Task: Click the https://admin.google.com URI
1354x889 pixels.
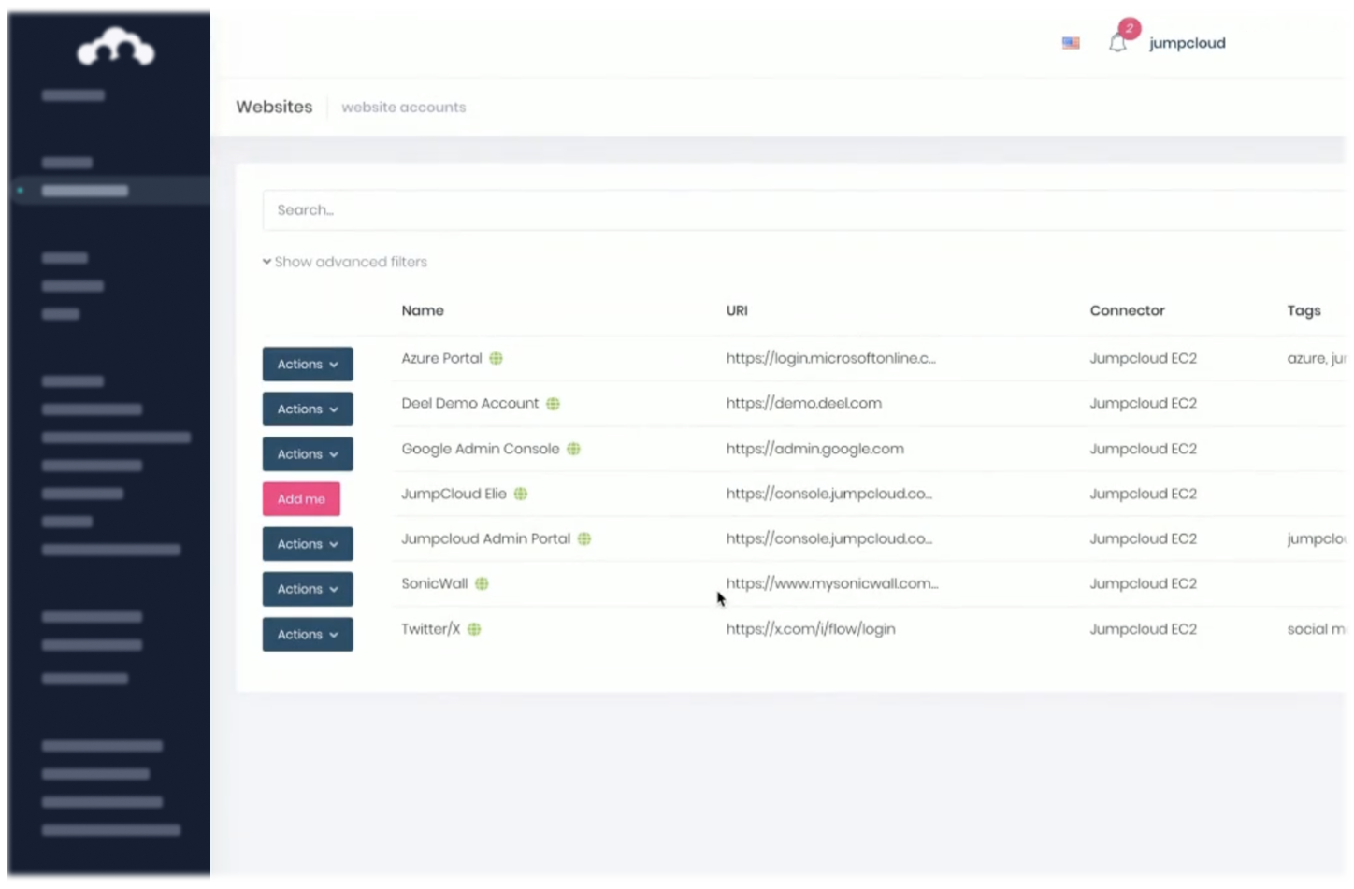Action: (x=814, y=450)
